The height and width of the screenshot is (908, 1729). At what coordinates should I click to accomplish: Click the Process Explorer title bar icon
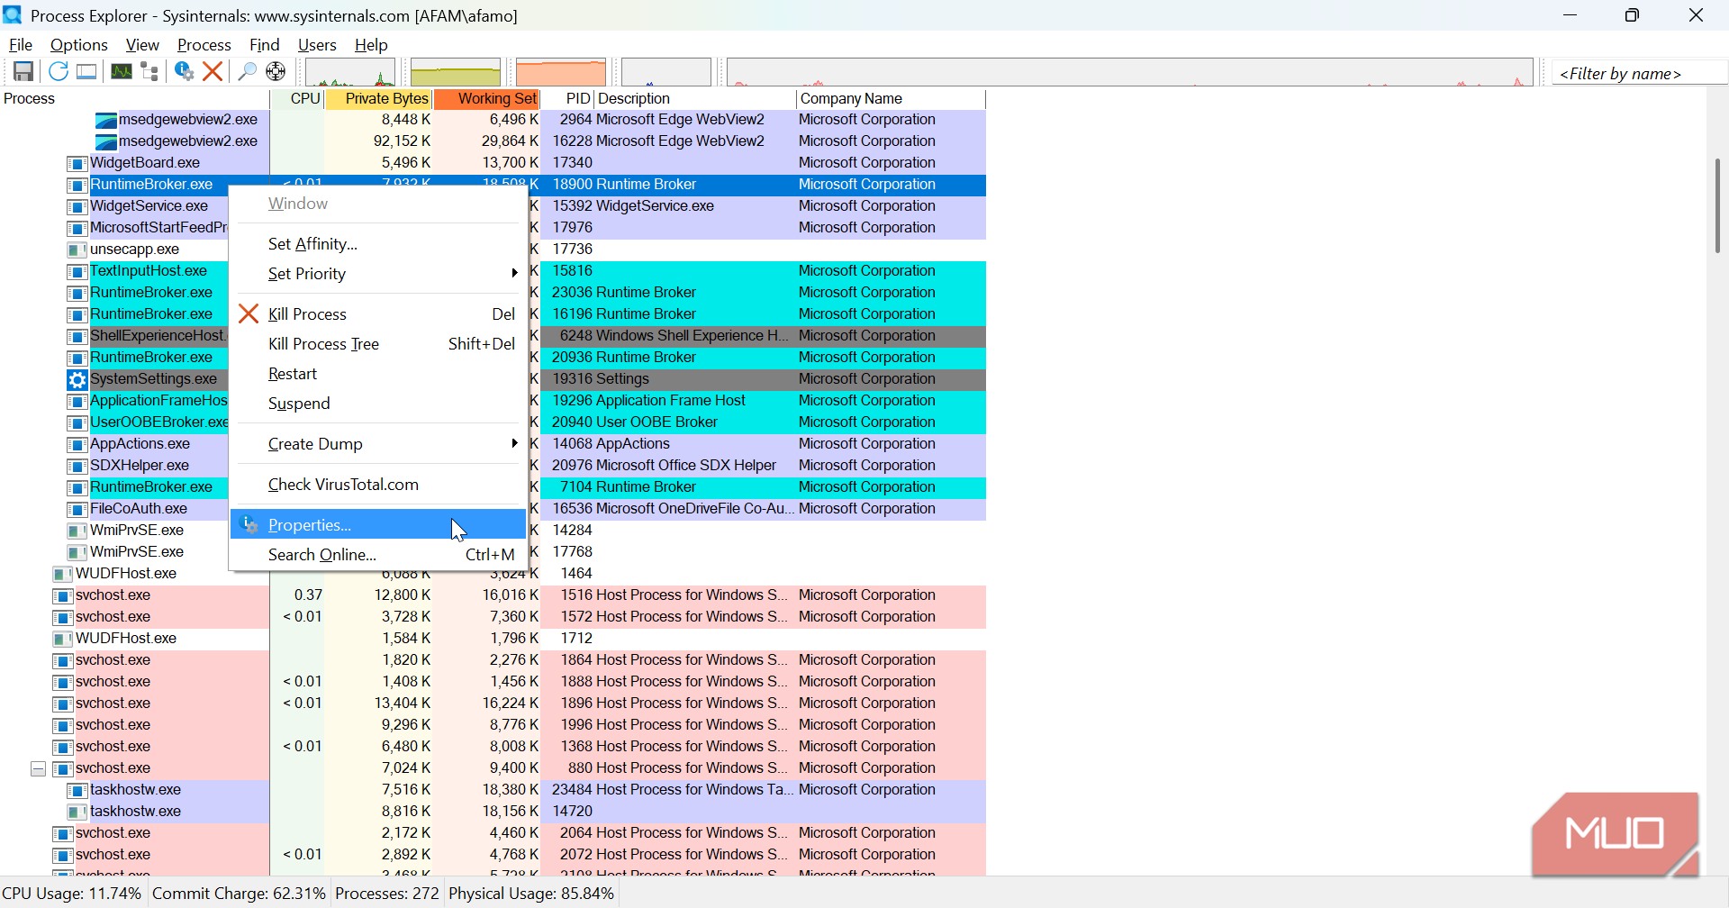tap(13, 15)
